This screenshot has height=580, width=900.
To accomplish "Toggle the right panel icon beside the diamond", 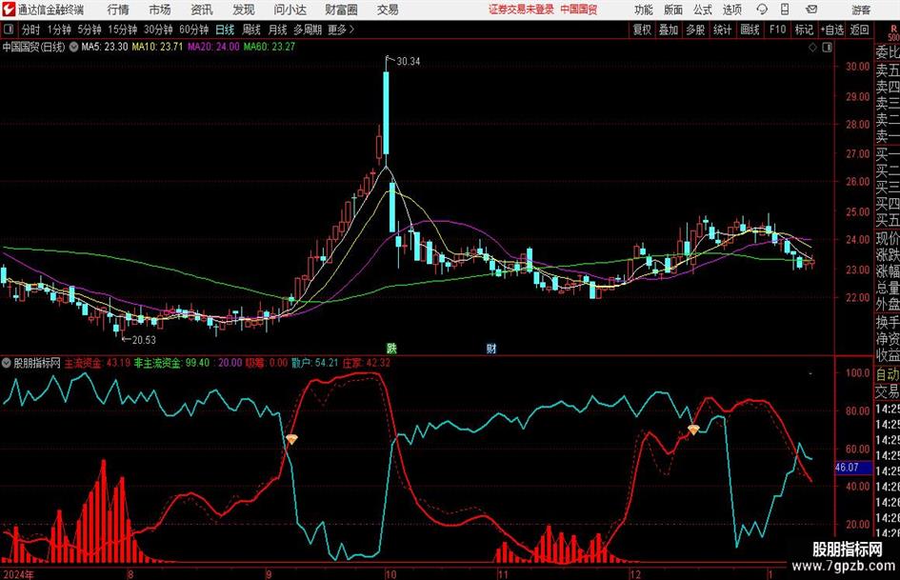I will 827,48.
